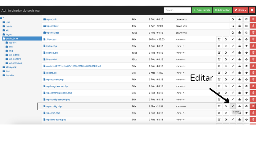
Task: Click the lock permissions icon for .htaccess
Action: [240, 39]
